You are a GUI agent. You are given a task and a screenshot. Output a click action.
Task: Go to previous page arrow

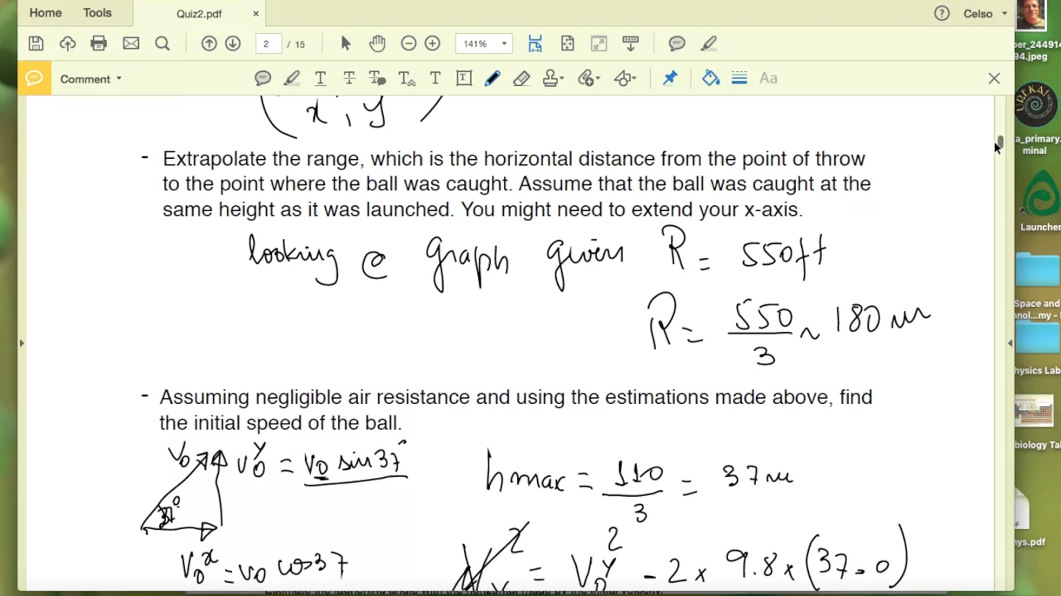point(209,44)
